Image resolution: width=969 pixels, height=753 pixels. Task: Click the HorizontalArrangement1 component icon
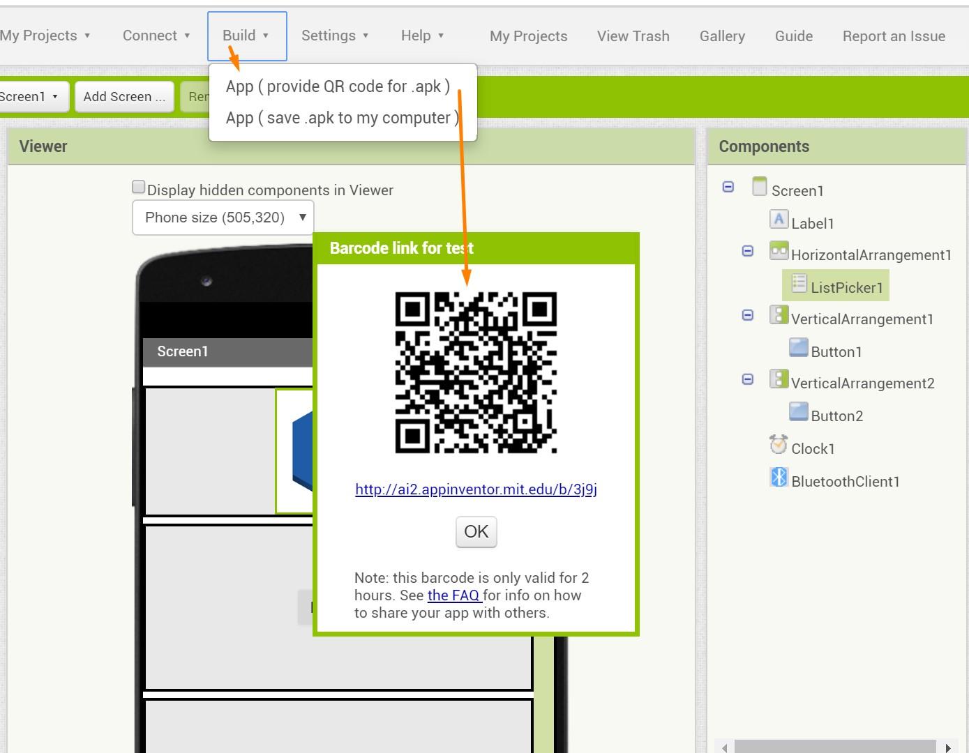click(779, 251)
